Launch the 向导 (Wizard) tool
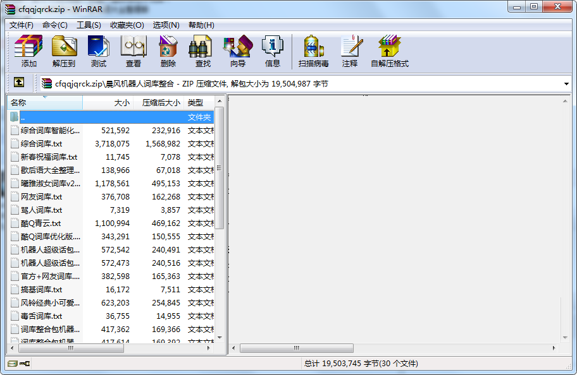Screen dimensions: 577x375 coord(238,51)
